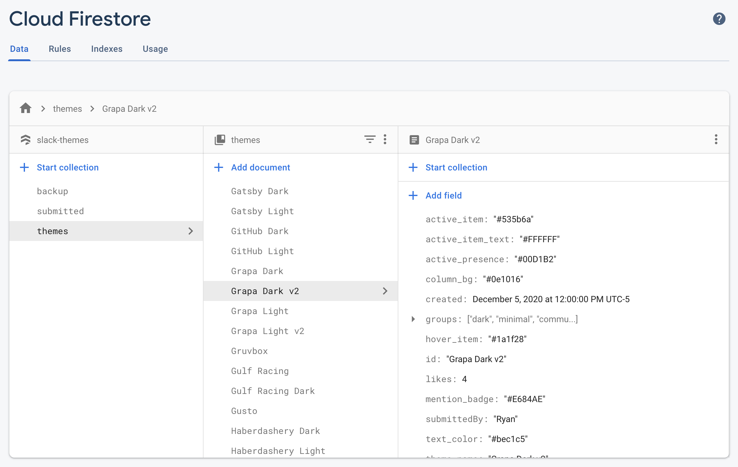The image size is (738, 467).
Task: Click plus icon beside Add document
Action: coord(219,167)
